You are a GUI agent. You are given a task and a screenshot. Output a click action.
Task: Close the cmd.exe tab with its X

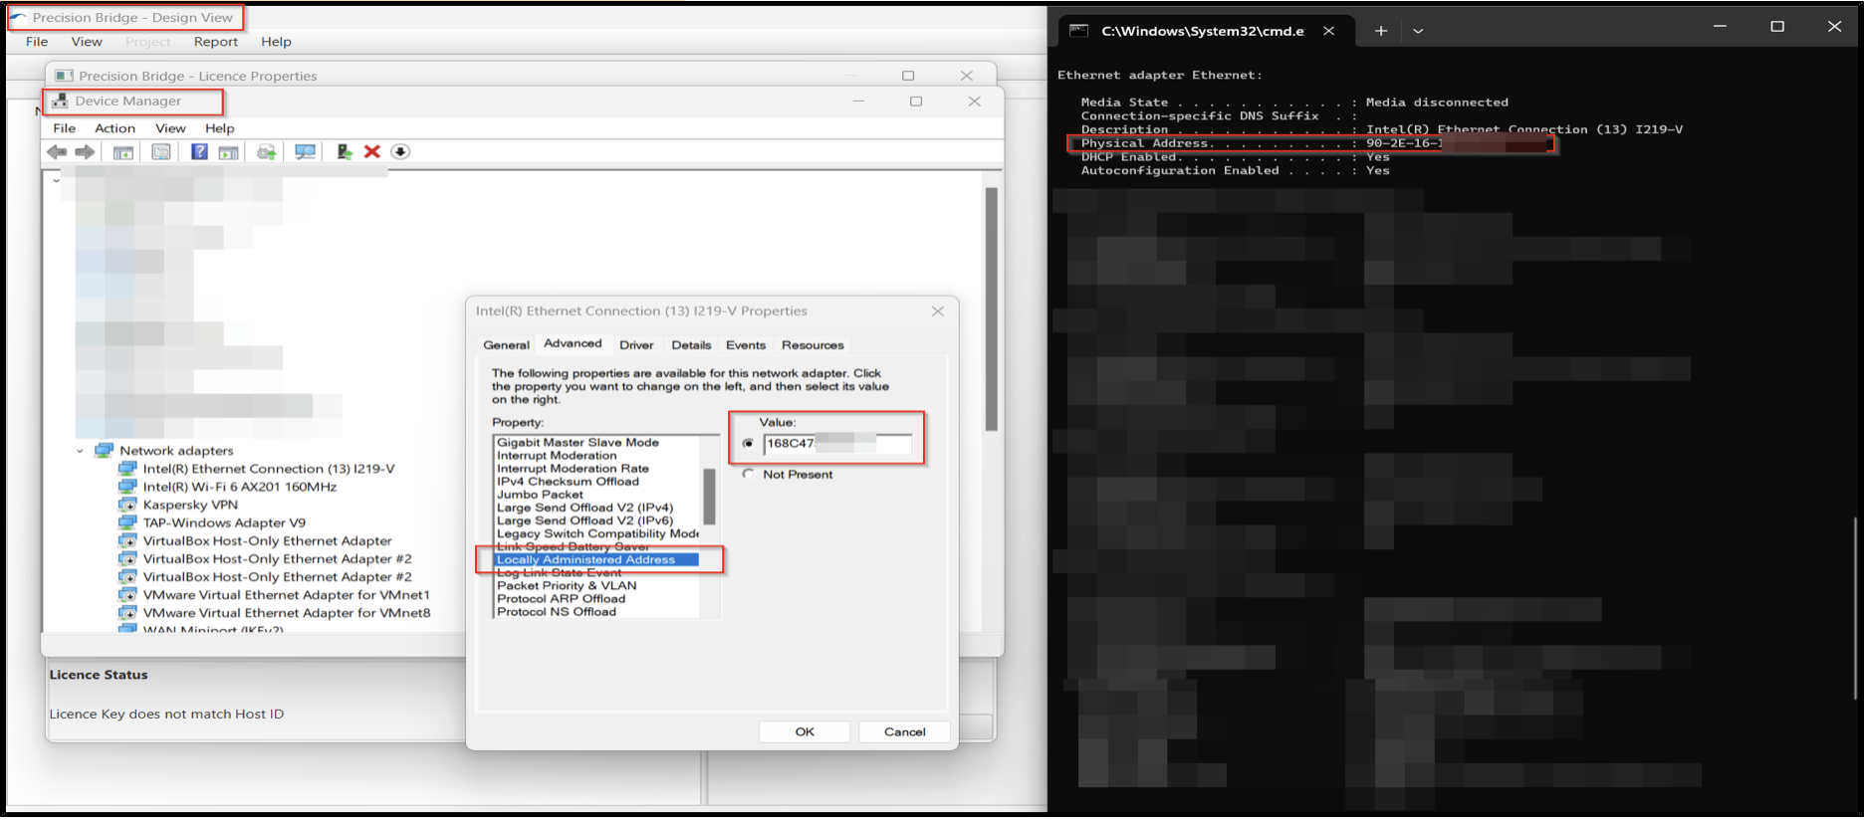1328,31
